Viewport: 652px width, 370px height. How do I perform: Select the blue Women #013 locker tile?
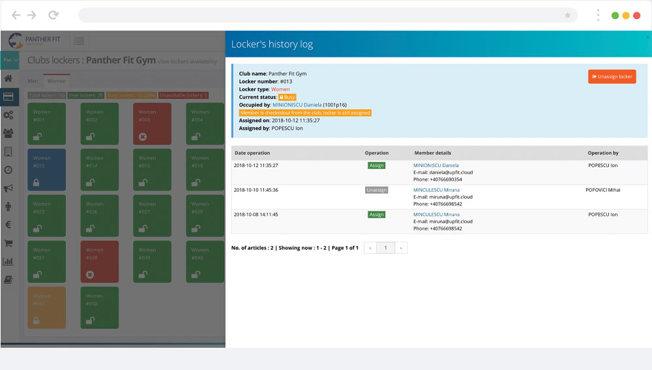pyautogui.click(x=46, y=170)
